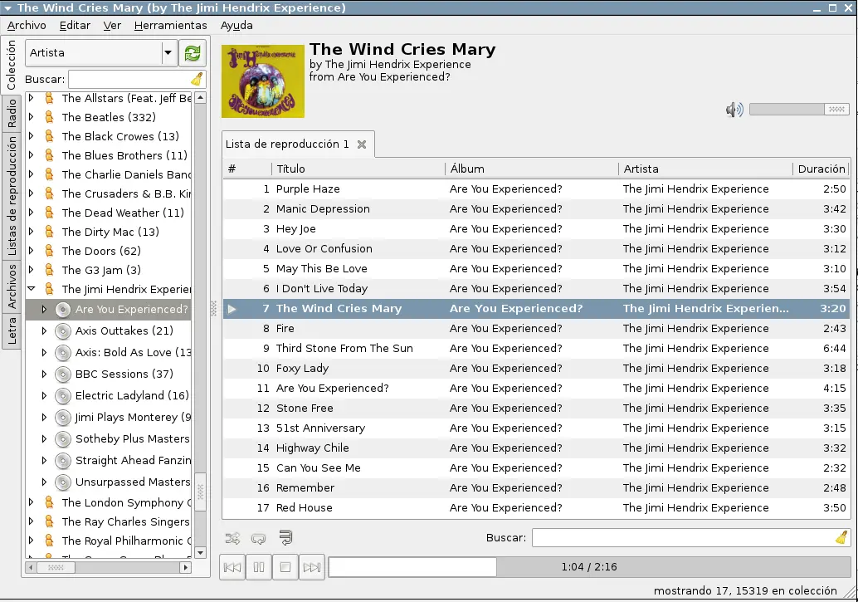This screenshot has width=858, height=602.
Task: Expand The G3 Jam artist node
Action: pyautogui.click(x=32, y=270)
